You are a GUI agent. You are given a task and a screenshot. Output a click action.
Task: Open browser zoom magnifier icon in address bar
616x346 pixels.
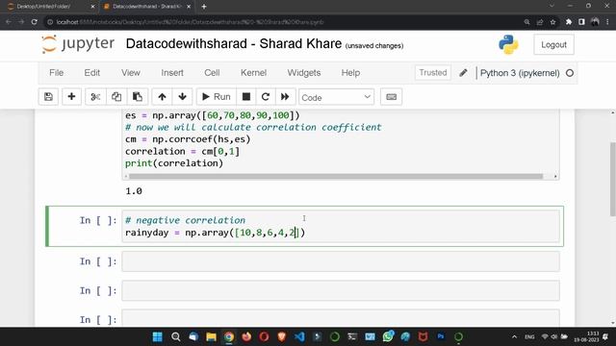(526, 22)
